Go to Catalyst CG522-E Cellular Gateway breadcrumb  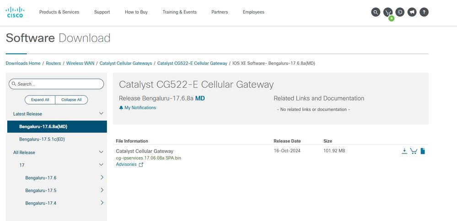point(192,63)
